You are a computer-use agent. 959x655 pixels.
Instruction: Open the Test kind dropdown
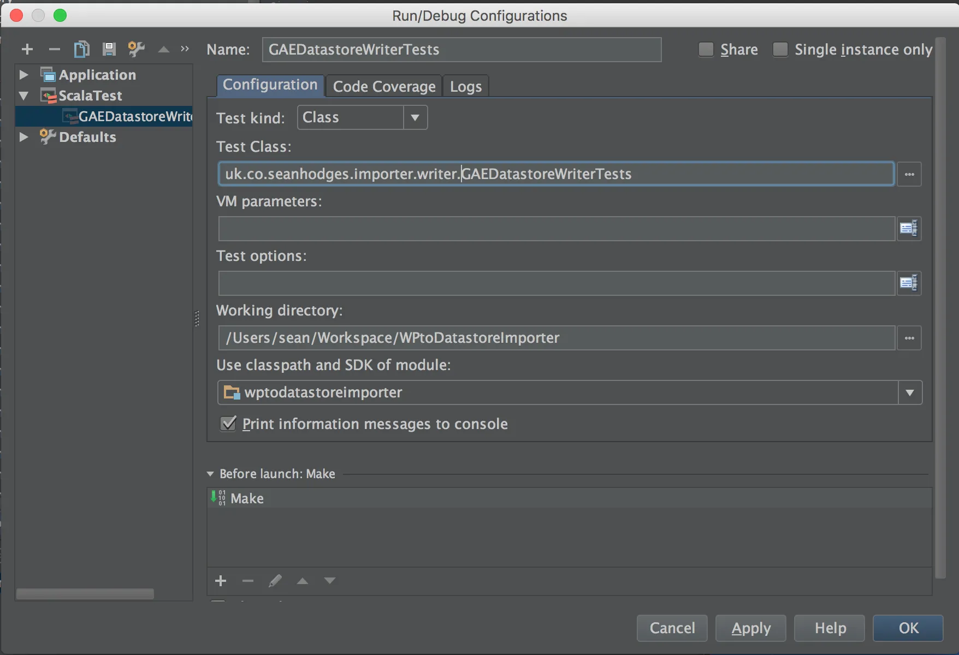415,117
